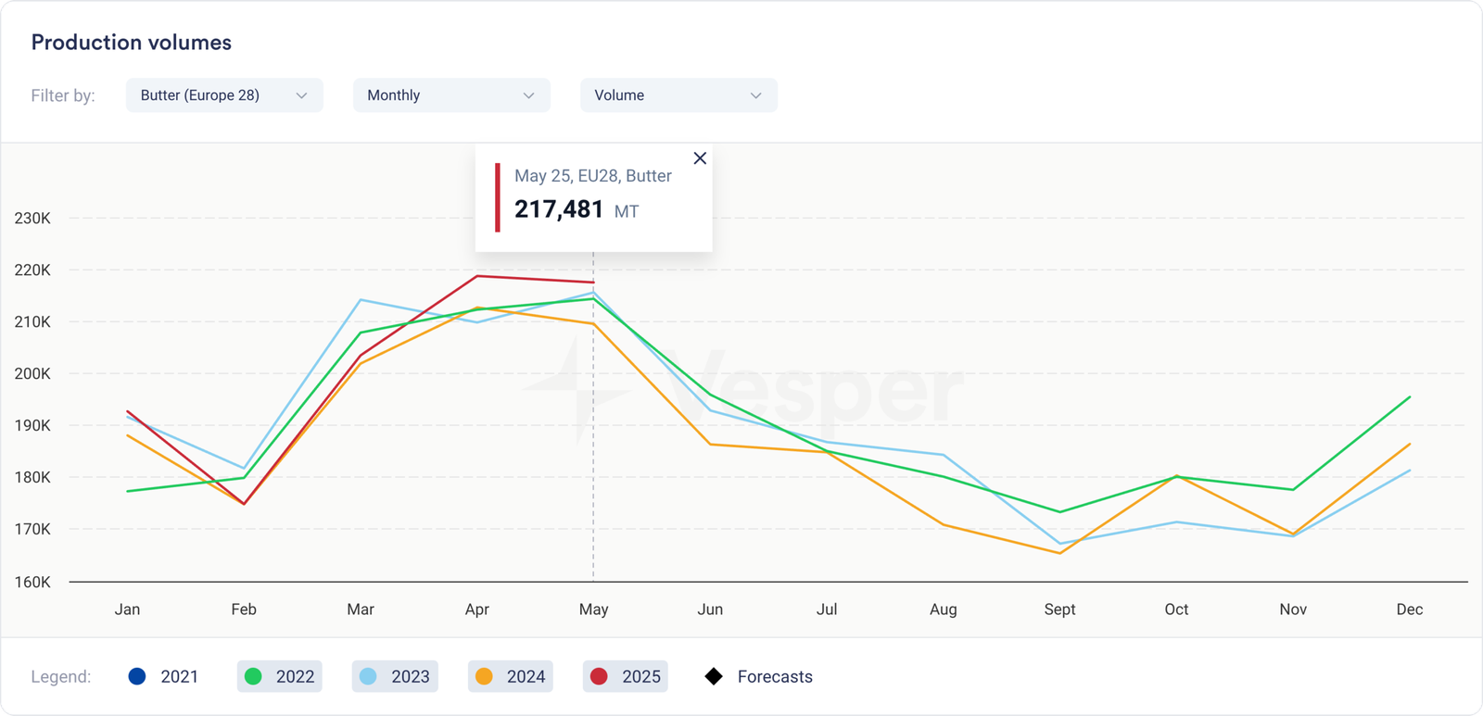Click the black diamond Forecasts icon
Viewport: 1483px width, 716px height.
coord(714,676)
